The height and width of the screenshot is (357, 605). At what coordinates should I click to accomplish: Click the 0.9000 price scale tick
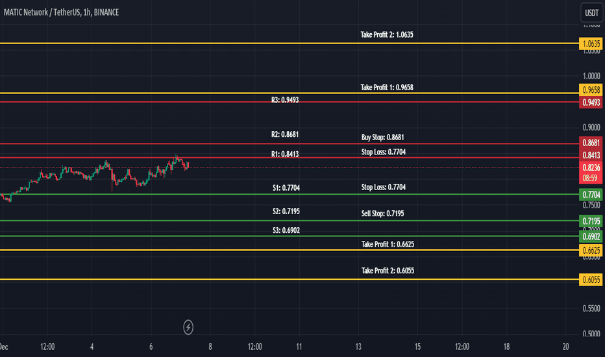click(x=591, y=127)
